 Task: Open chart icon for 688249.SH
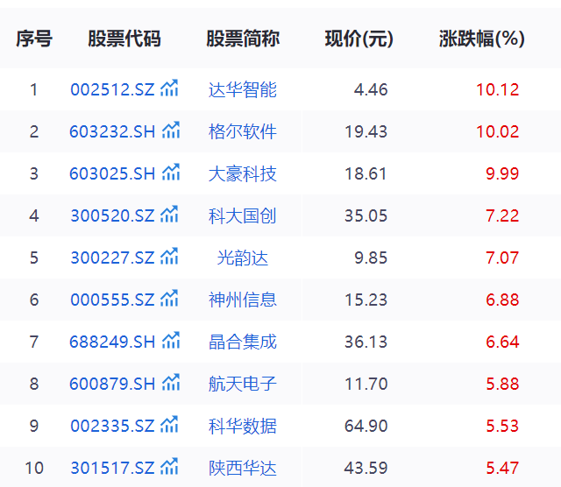(x=171, y=341)
